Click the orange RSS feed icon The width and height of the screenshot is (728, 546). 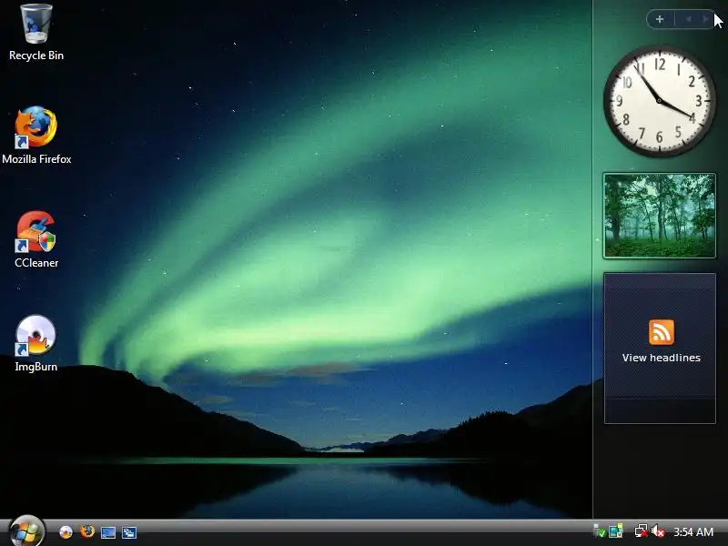662,332
